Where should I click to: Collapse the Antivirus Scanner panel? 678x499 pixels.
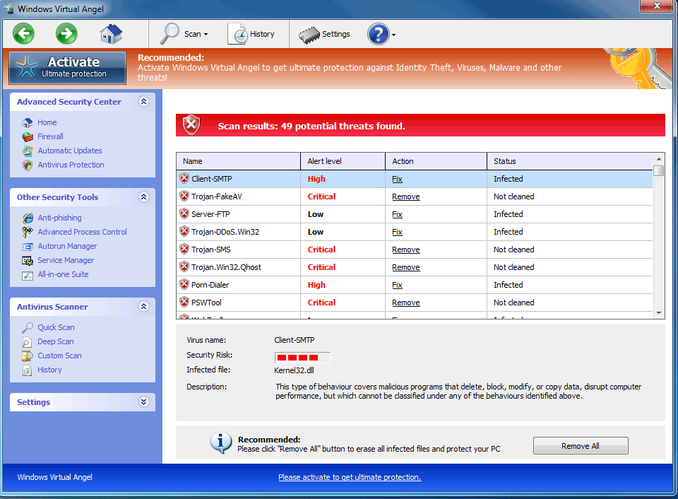click(144, 307)
